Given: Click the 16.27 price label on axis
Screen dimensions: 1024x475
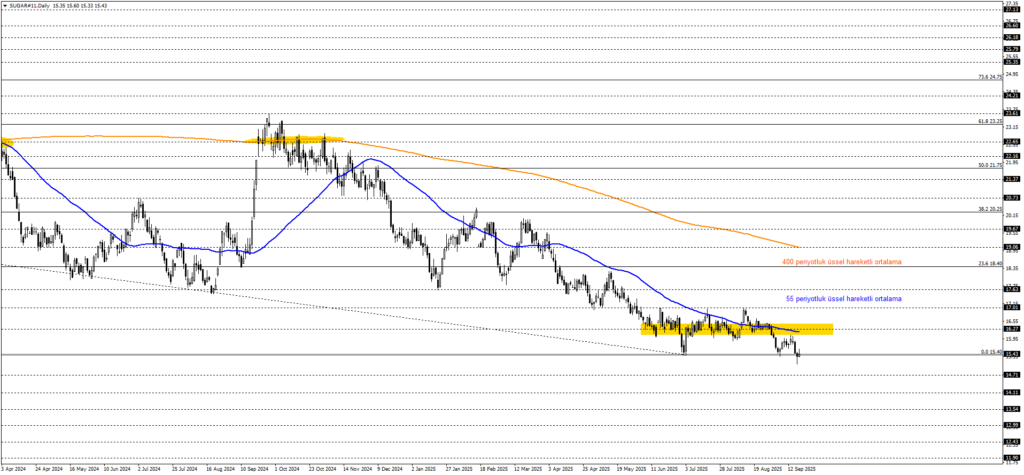Looking at the screenshot, I should pyautogui.click(x=1012, y=329).
